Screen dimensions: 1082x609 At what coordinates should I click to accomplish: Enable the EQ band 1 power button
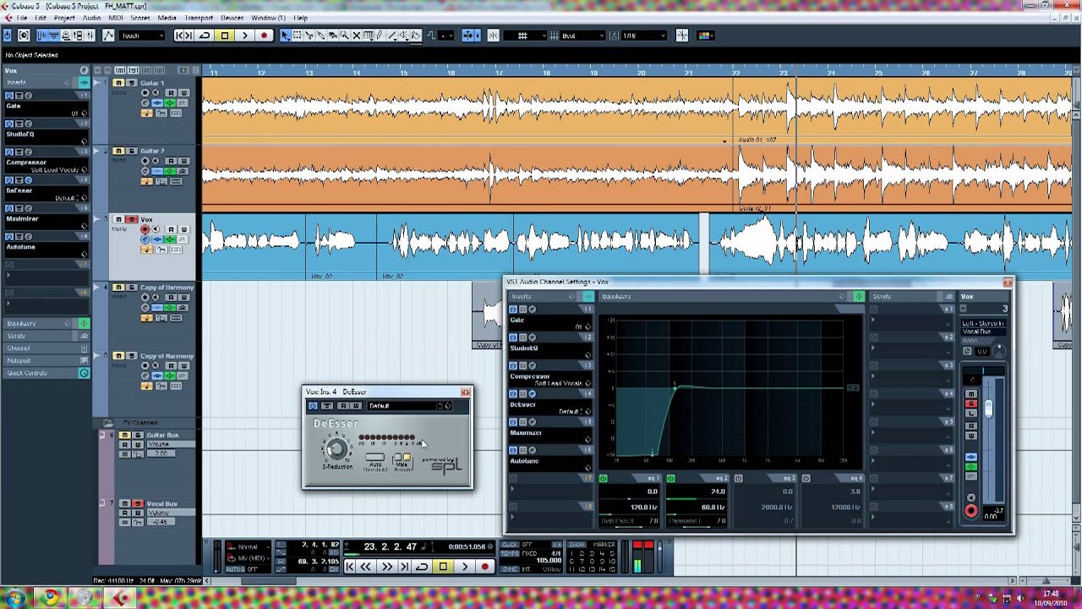pos(604,479)
